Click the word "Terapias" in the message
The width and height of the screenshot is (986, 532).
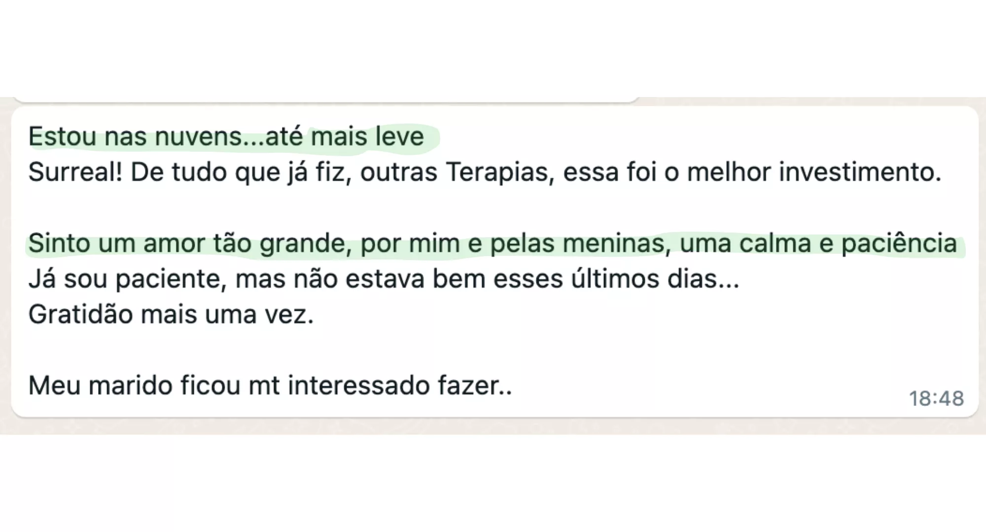pos(499,172)
